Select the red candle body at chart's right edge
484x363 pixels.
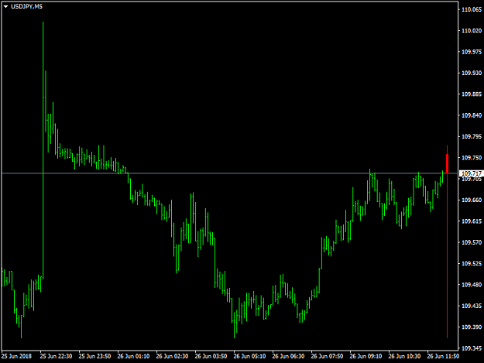pos(447,164)
